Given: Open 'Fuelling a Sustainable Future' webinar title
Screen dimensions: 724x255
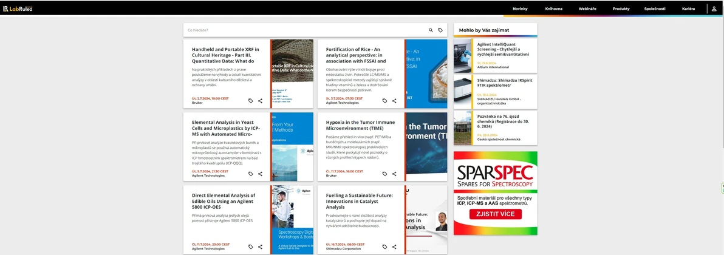Looking at the screenshot, I should tap(359, 201).
